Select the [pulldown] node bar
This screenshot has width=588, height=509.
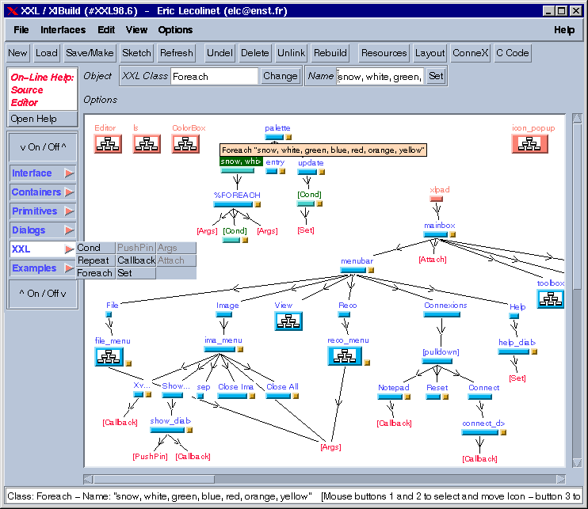click(x=437, y=362)
